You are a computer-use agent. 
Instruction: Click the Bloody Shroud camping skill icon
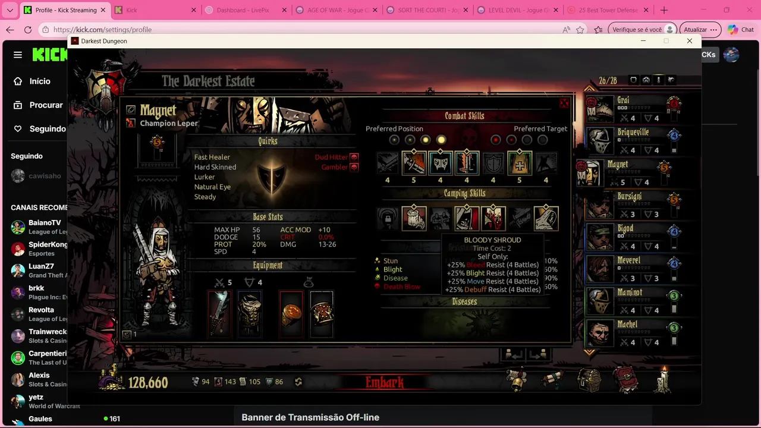[x=493, y=218]
